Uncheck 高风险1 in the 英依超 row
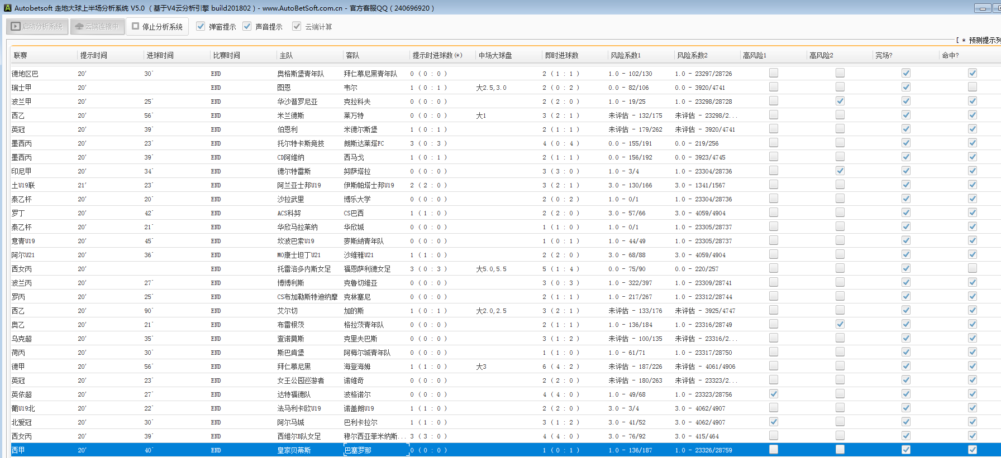Image resolution: width=1001 pixels, height=458 pixels. (x=774, y=394)
